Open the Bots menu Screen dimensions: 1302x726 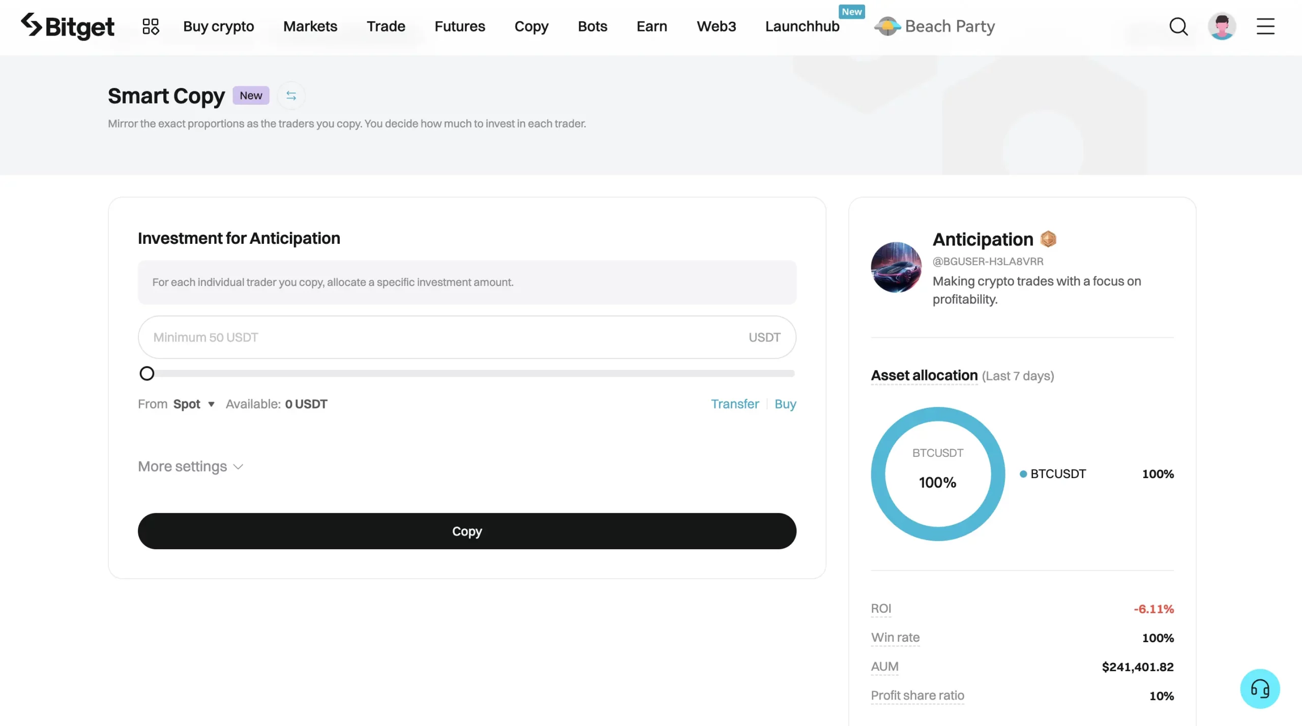[593, 26]
